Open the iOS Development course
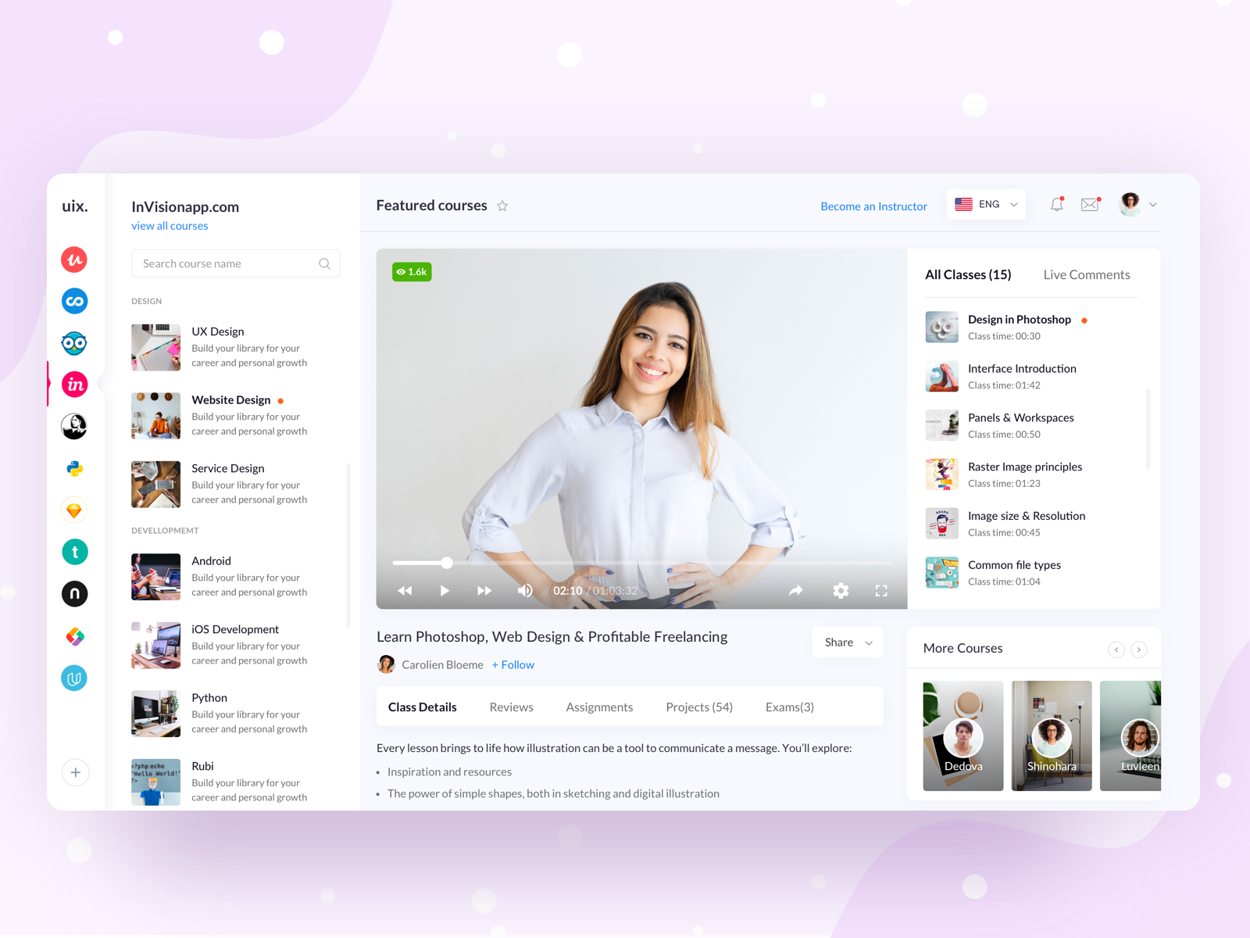1250x938 pixels. click(x=235, y=645)
